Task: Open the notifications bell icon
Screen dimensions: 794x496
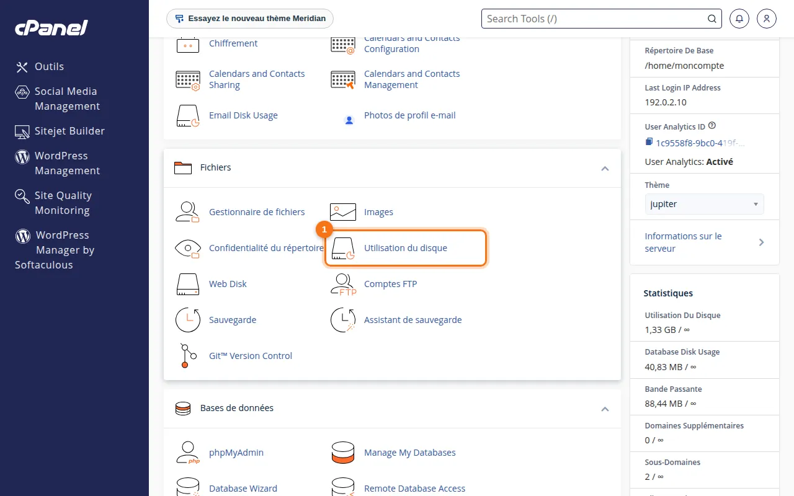Action: pyautogui.click(x=739, y=19)
